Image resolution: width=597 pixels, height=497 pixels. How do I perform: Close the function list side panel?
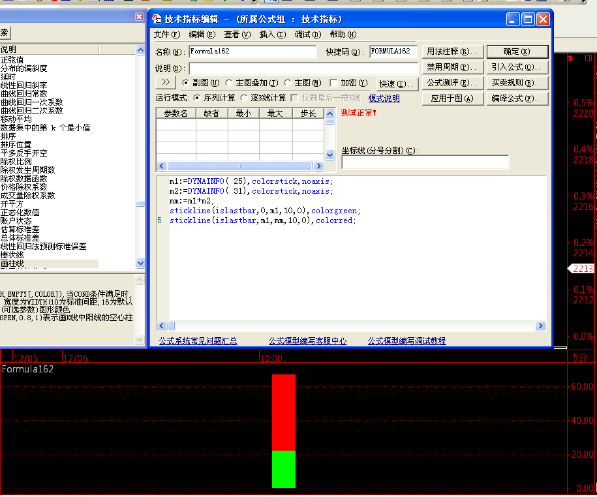pos(139,17)
